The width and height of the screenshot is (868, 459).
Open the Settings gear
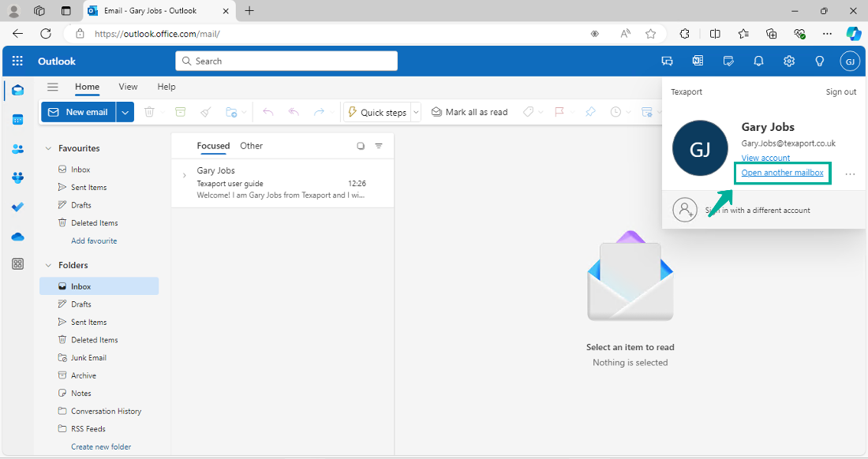tap(788, 61)
